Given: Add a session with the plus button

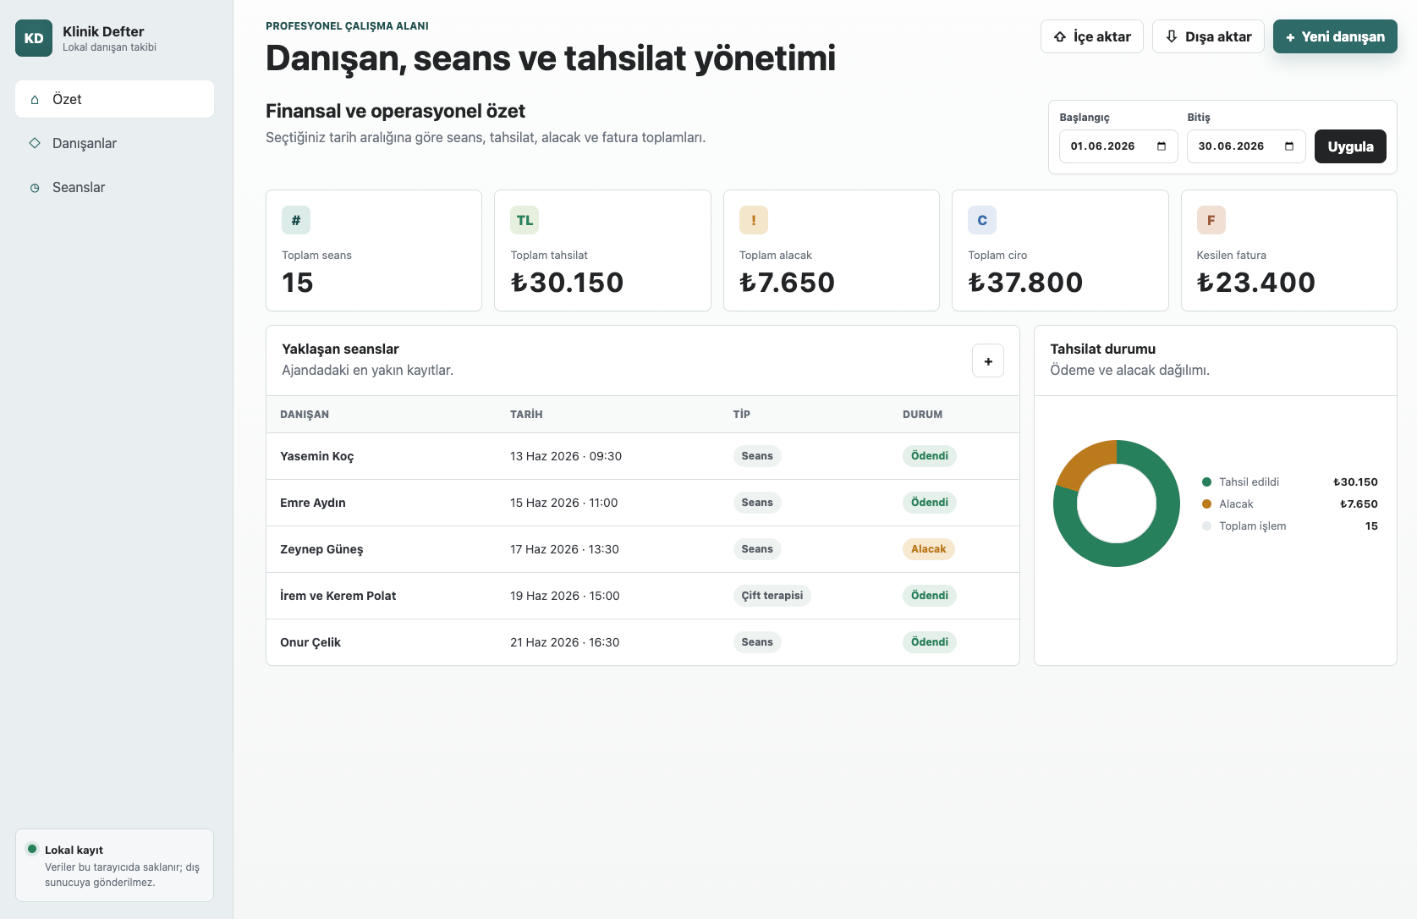Looking at the screenshot, I should click(x=988, y=361).
